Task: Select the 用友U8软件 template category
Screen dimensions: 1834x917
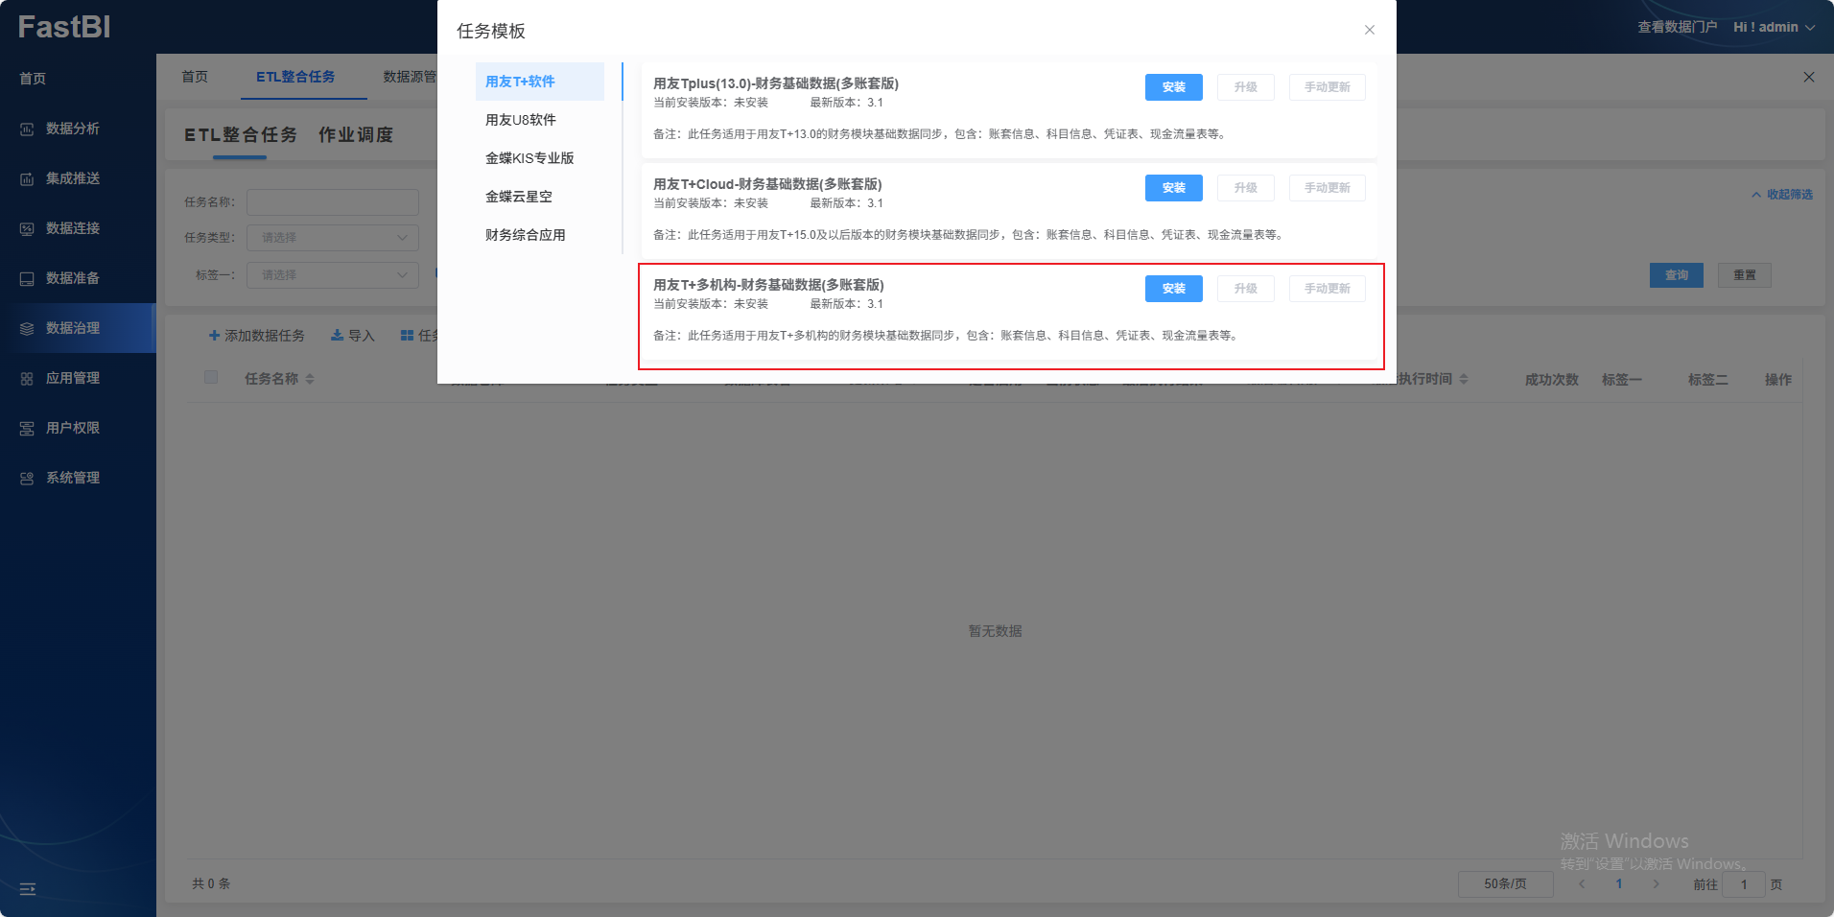Action: 521,120
